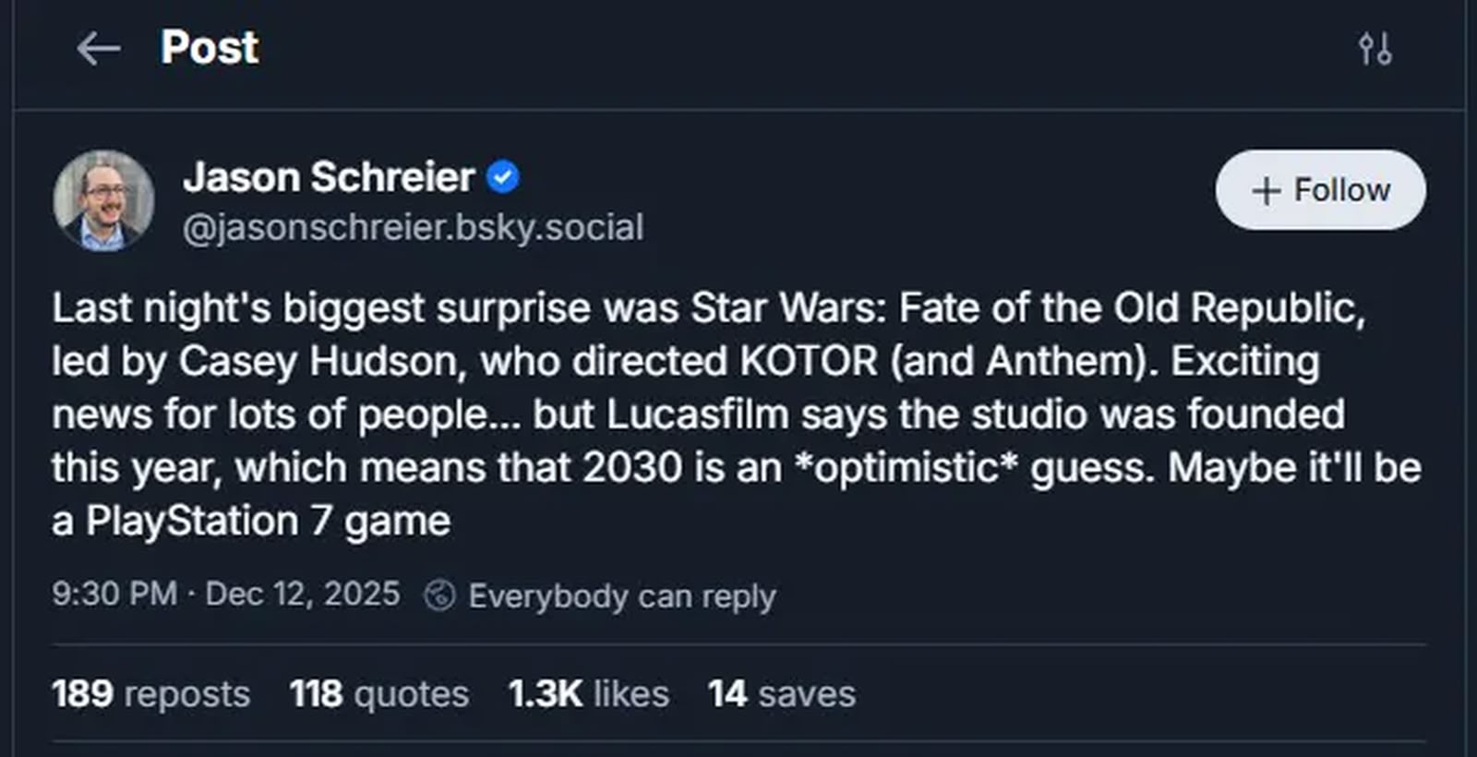Click the "Everybody can reply" label

point(621,595)
